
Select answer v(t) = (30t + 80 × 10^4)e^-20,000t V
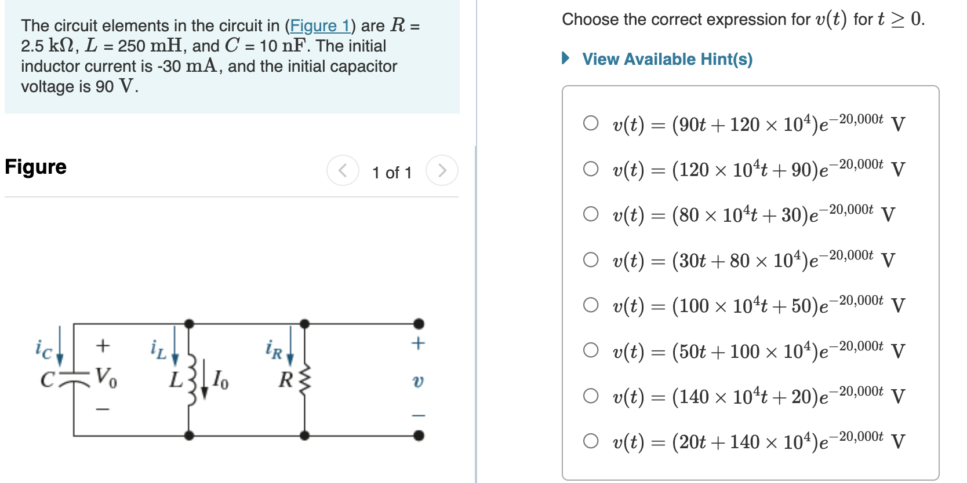click(591, 259)
